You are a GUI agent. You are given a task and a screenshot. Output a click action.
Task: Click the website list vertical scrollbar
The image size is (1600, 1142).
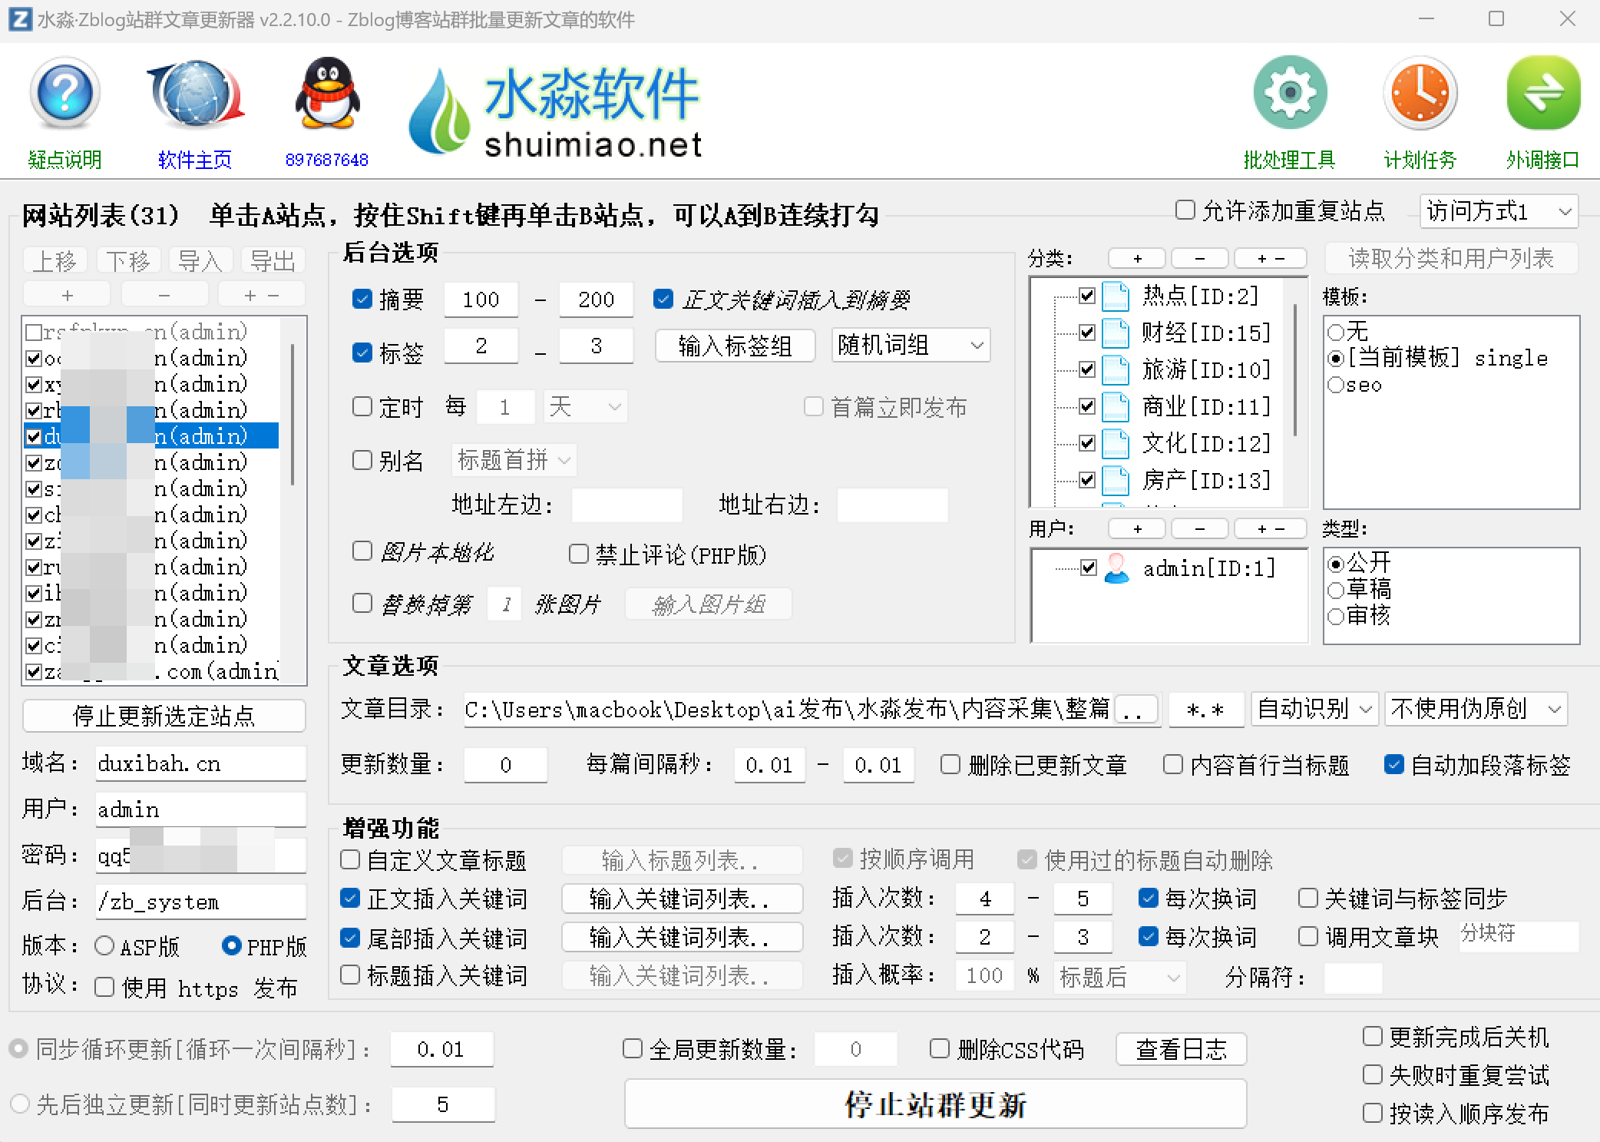293,415
